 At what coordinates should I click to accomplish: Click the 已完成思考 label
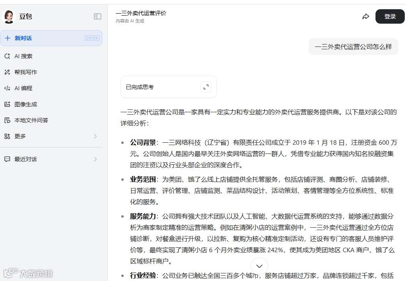(140, 87)
